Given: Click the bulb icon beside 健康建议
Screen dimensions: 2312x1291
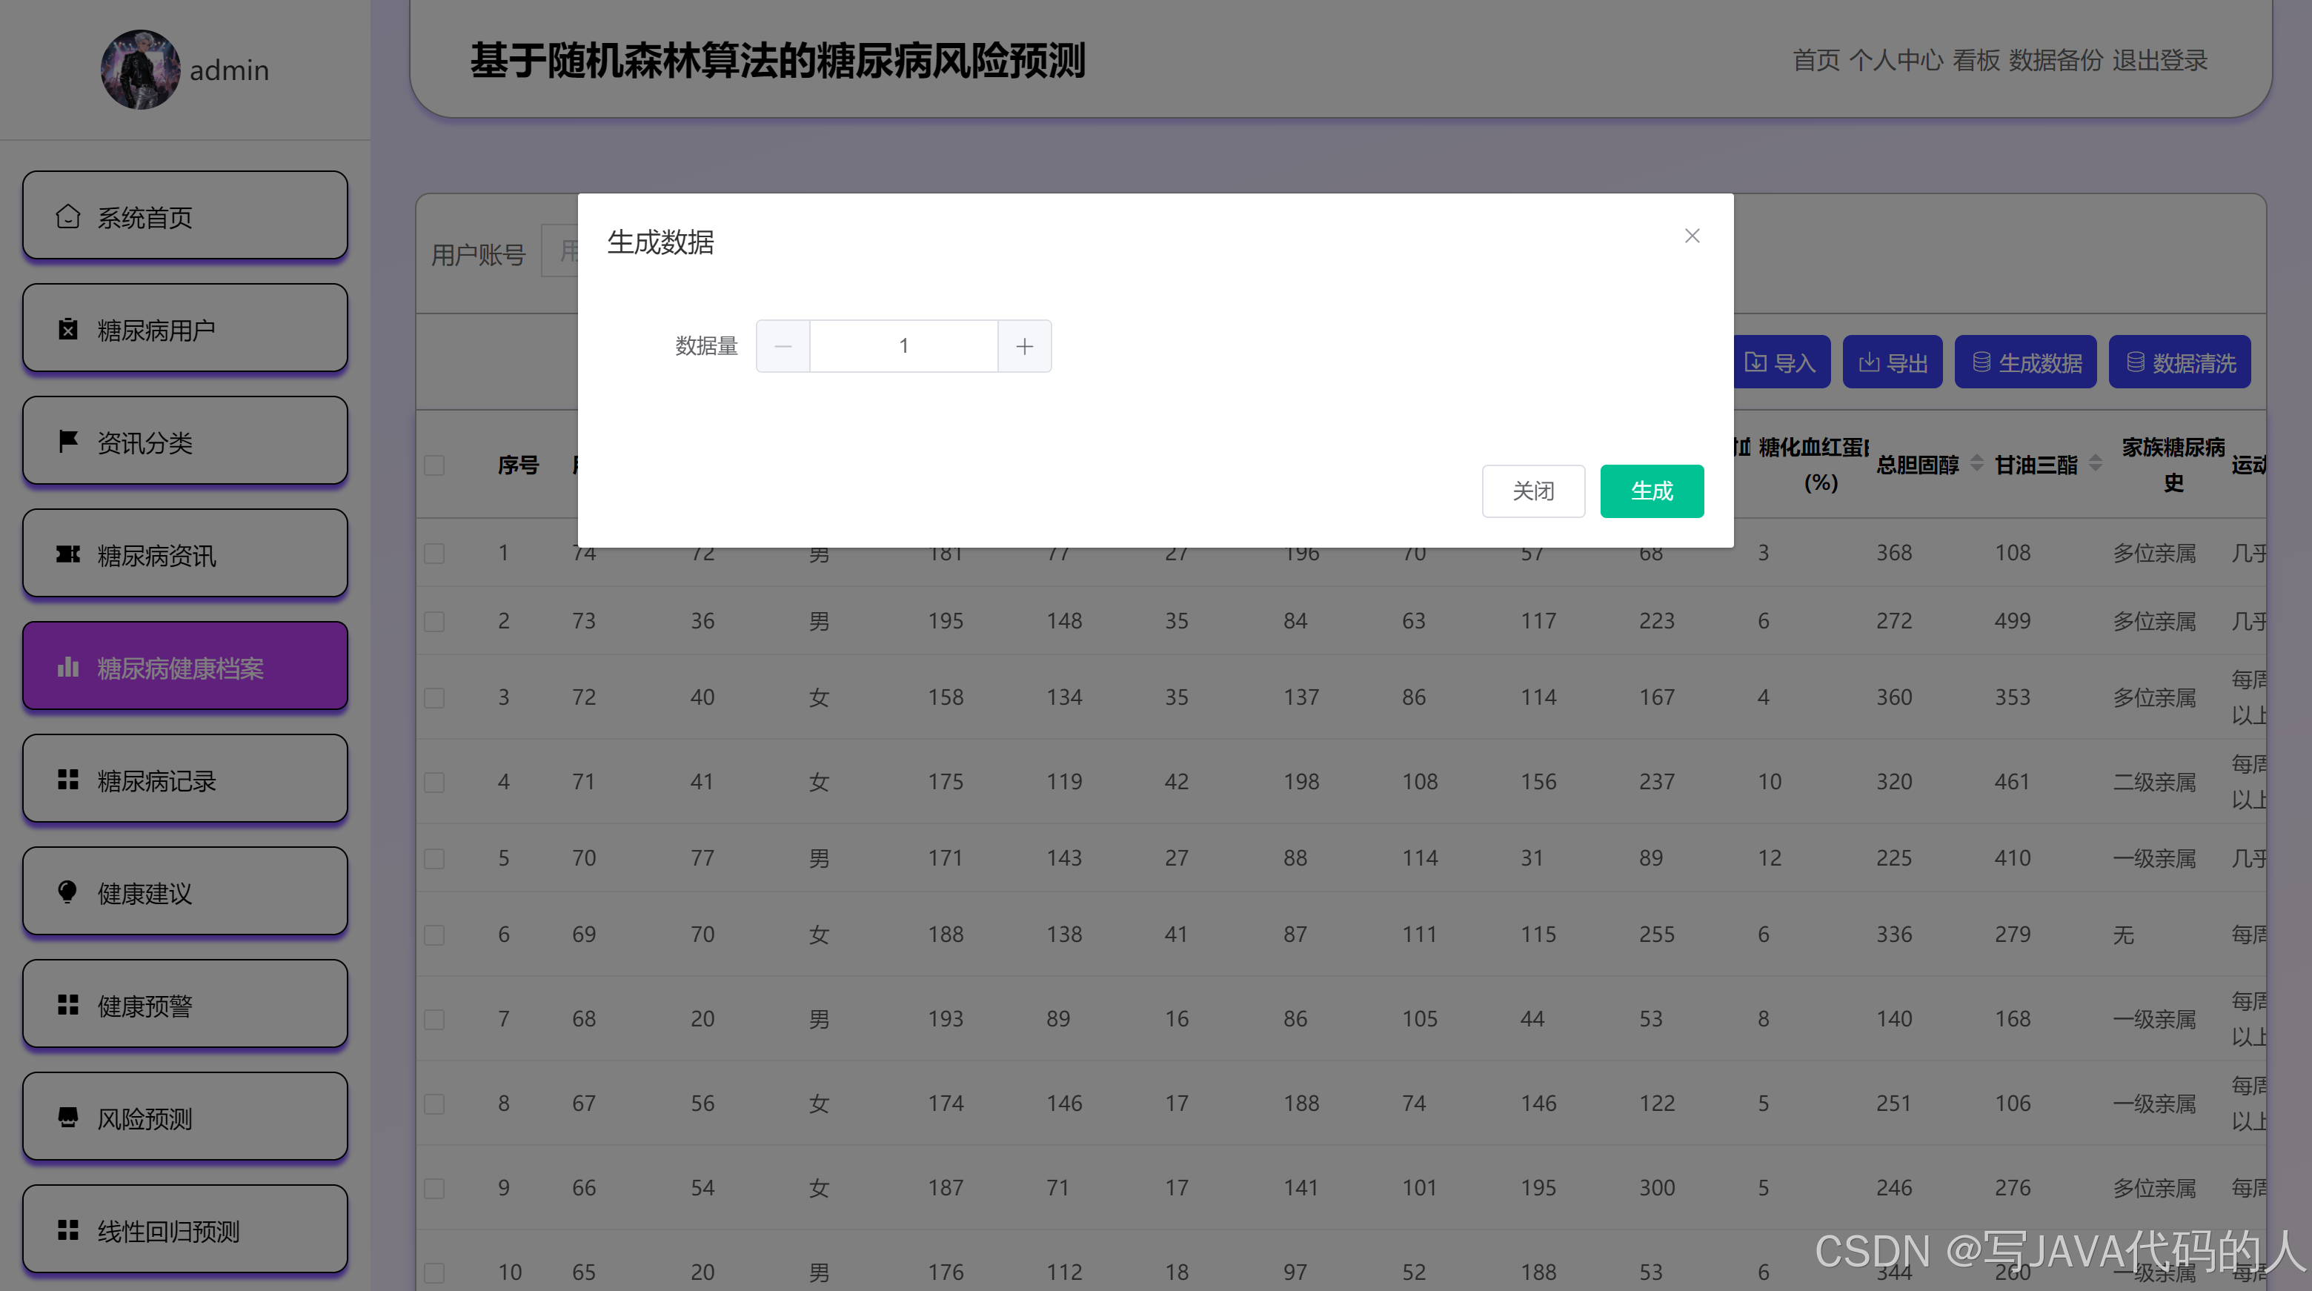Looking at the screenshot, I should point(68,892).
